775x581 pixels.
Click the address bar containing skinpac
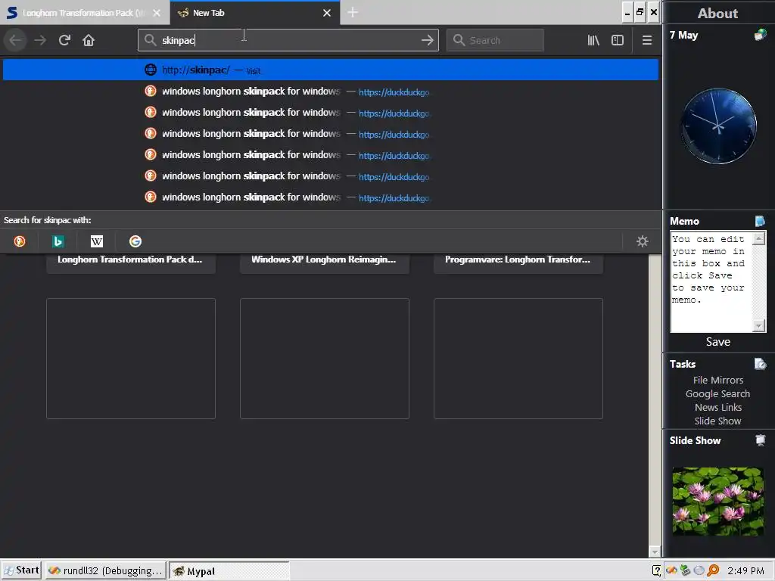(x=288, y=40)
